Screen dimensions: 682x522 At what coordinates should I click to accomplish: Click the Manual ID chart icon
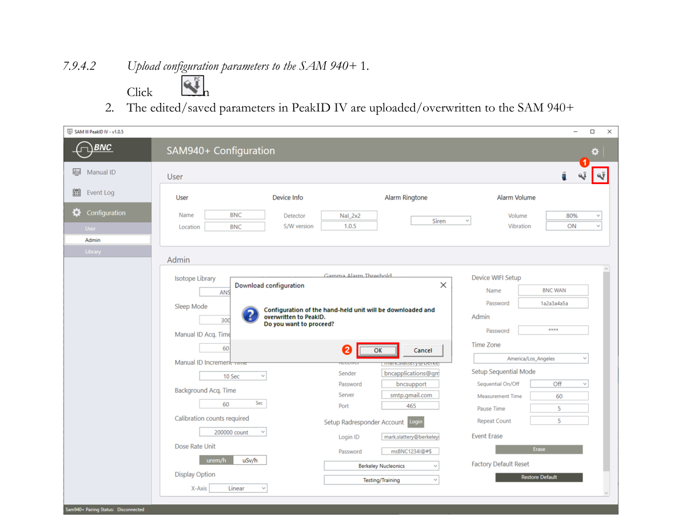coord(77,172)
